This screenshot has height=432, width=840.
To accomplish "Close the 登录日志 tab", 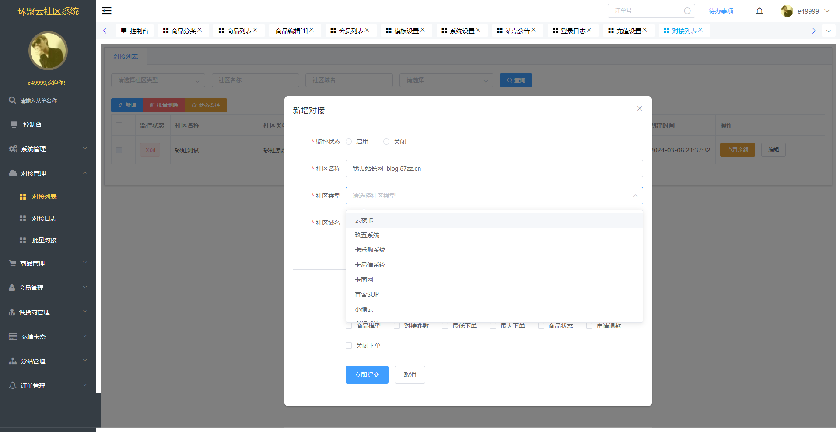I will pyautogui.click(x=589, y=30).
